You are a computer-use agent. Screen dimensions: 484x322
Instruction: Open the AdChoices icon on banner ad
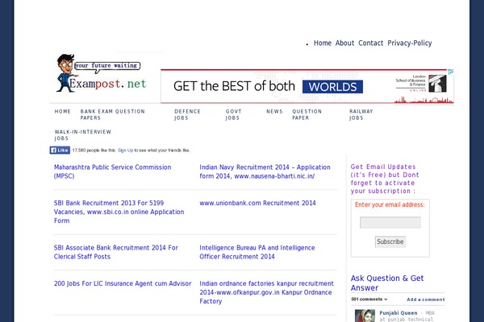(x=451, y=72)
